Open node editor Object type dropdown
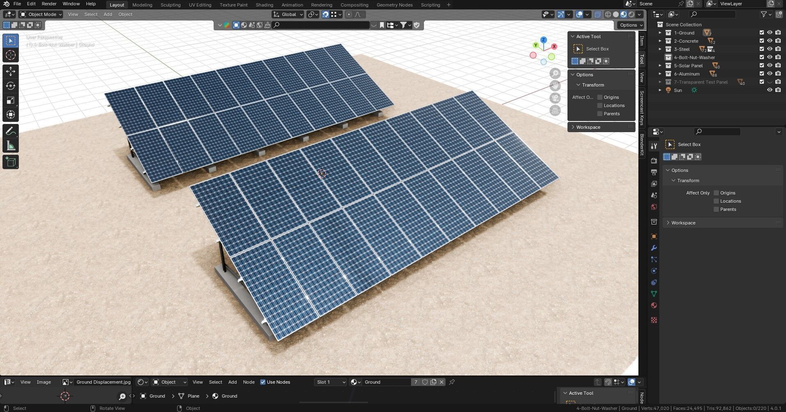The width and height of the screenshot is (786, 412). (x=169, y=382)
